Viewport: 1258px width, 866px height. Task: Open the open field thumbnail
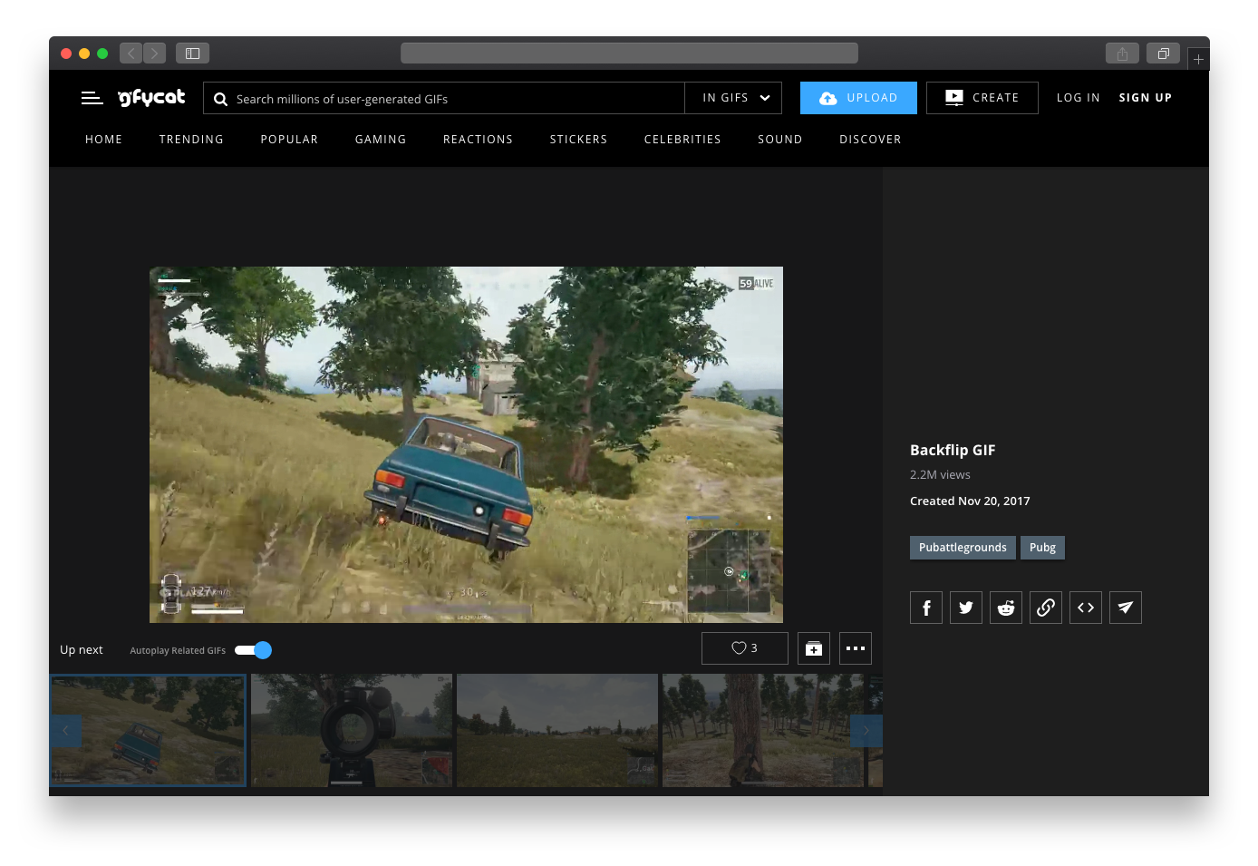pos(557,730)
